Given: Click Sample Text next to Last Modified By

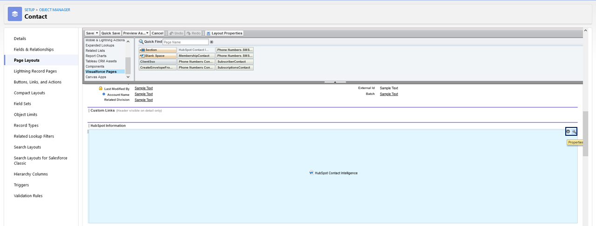Looking at the screenshot, I should [x=143, y=88].
